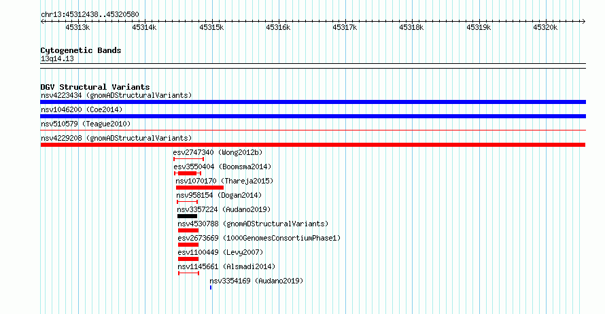This screenshot has width=605, height=314.
Task: Click the 45314k ruler label
Action: click(144, 27)
